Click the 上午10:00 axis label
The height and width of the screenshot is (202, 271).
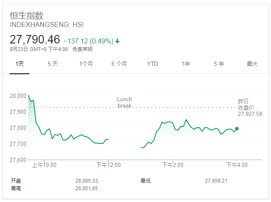tap(44, 165)
